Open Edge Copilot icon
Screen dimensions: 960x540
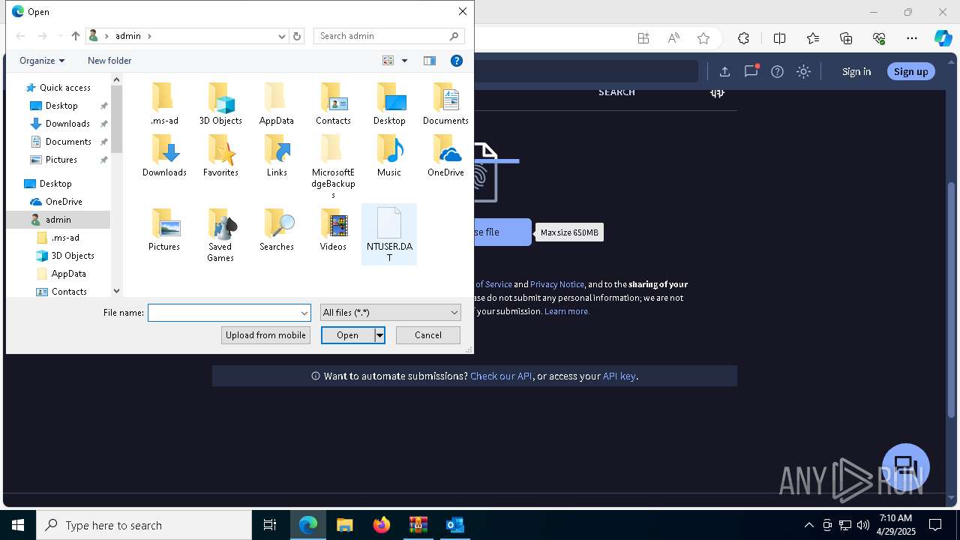[x=943, y=38]
